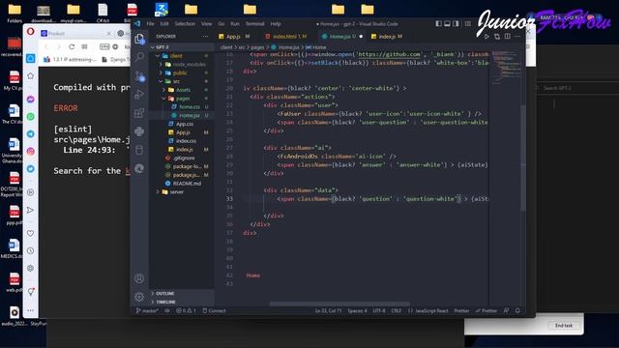Open the Search view in activity bar
This screenshot has width=619, height=348.
pyautogui.click(x=139, y=57)
